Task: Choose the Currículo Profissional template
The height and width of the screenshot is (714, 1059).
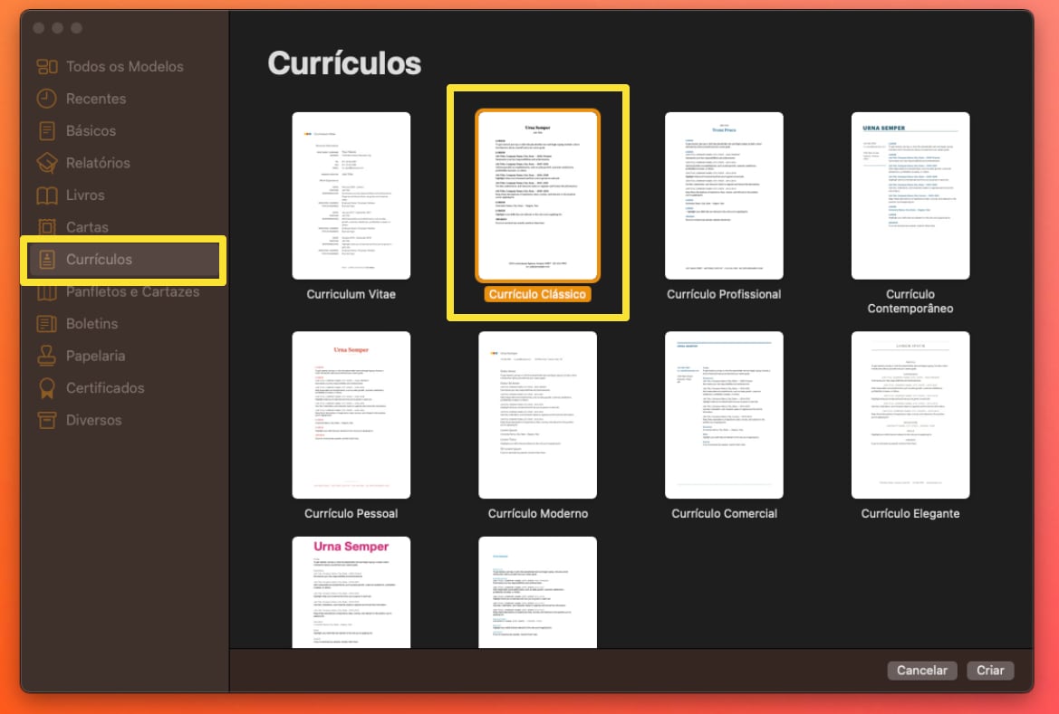Action: (x=724, y=195)
